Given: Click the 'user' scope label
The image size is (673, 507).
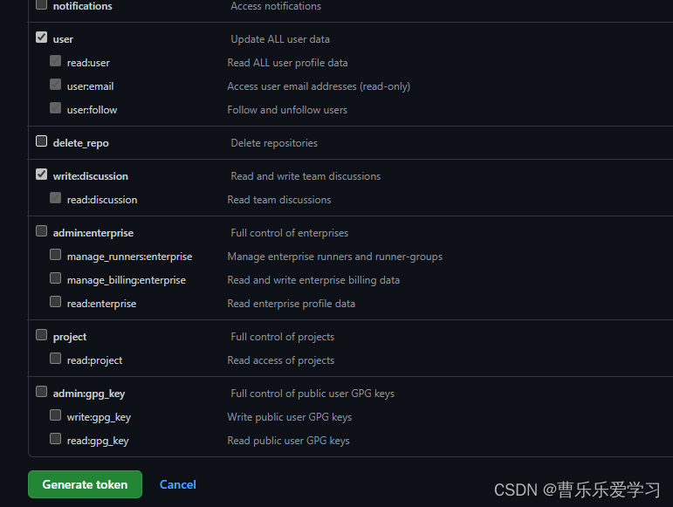Looking at the screenshot, I should click(x=63, y=39).
